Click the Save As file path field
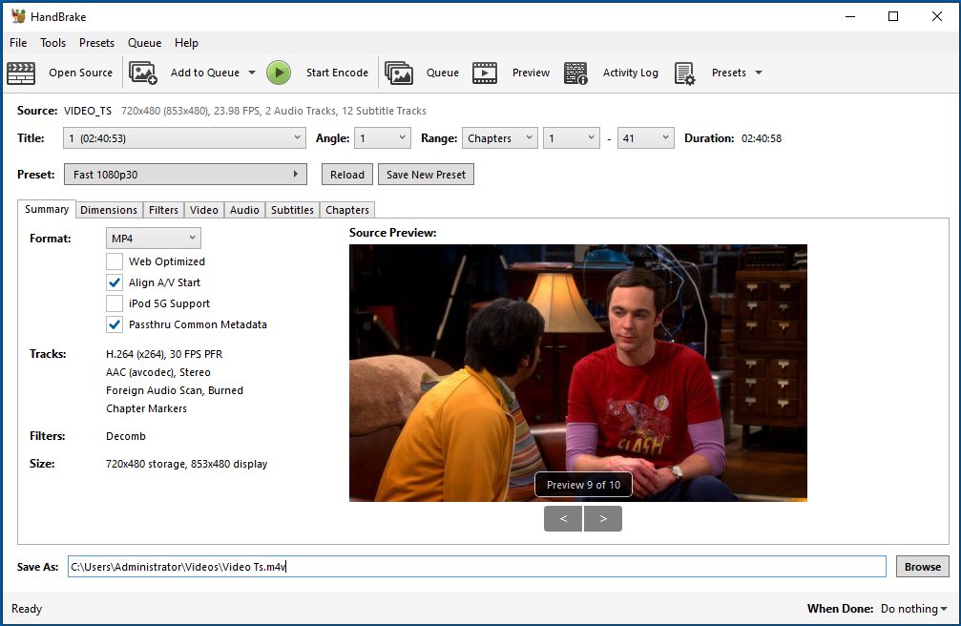 [477, 567]
